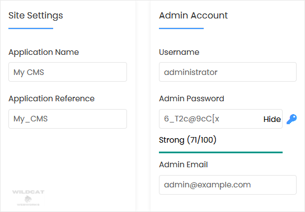Toggle Hide to mask the admin password
The width and height of the screenshot is (305, 212).
pyautogui.click(x=272, y=119)
